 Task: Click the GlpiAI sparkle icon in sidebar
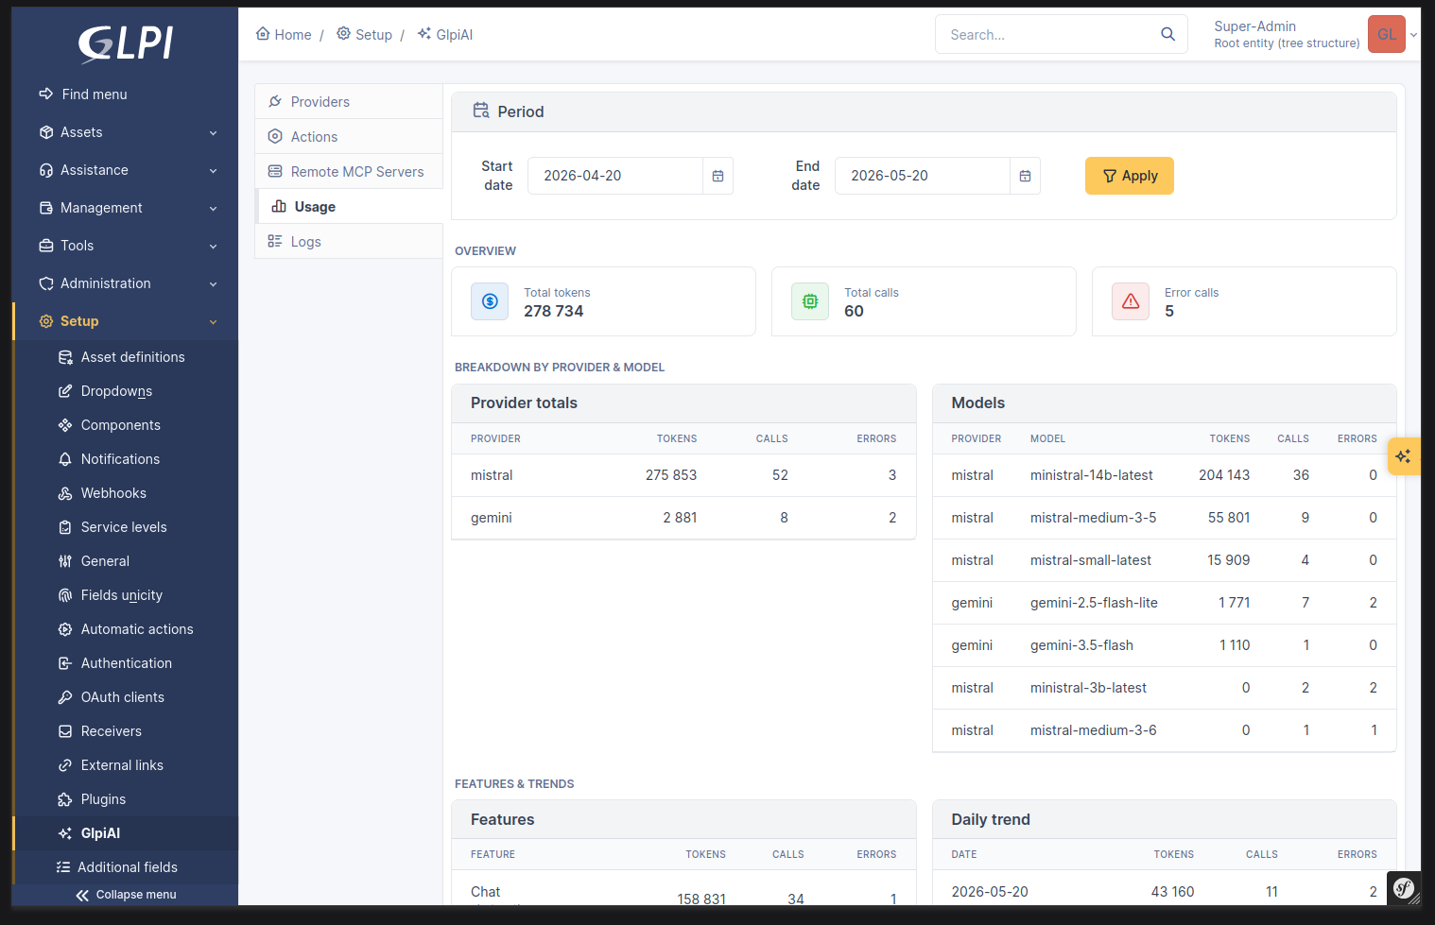65,833
